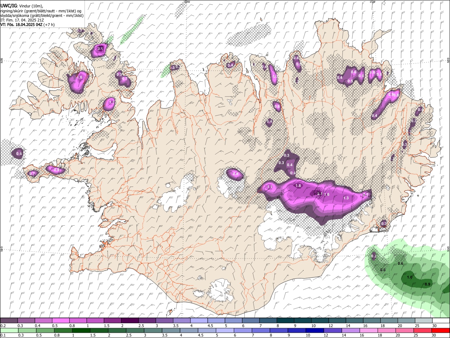Pick the 2 swatch in lower legend row

point(117,331)
